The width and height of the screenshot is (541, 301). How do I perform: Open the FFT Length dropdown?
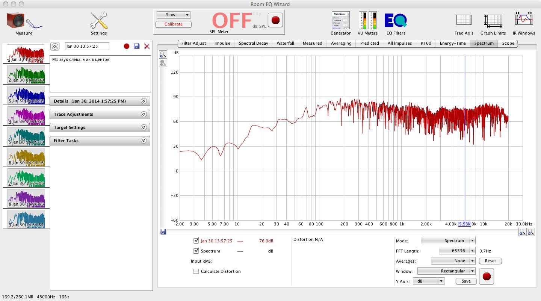[457, 251]
